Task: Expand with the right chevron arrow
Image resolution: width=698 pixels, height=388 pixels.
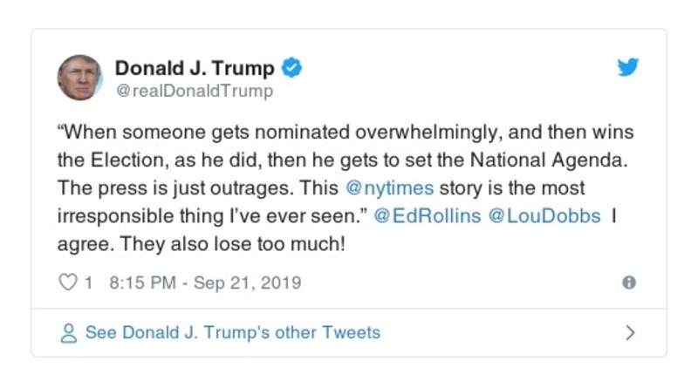Action: click(630, 333)
